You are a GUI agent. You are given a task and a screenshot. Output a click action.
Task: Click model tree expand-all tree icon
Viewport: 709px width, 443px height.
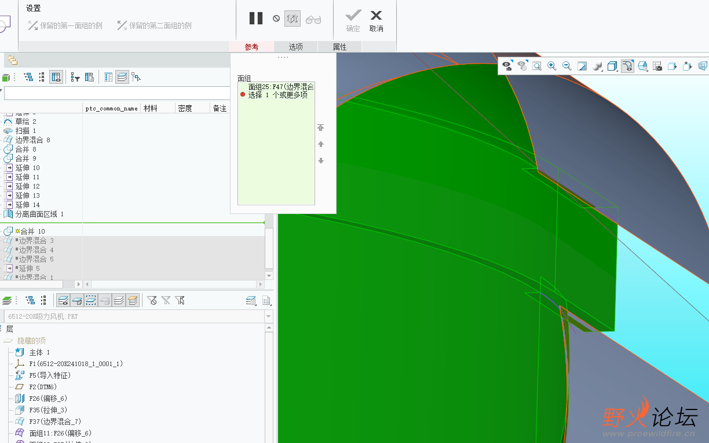coord(28,77)
